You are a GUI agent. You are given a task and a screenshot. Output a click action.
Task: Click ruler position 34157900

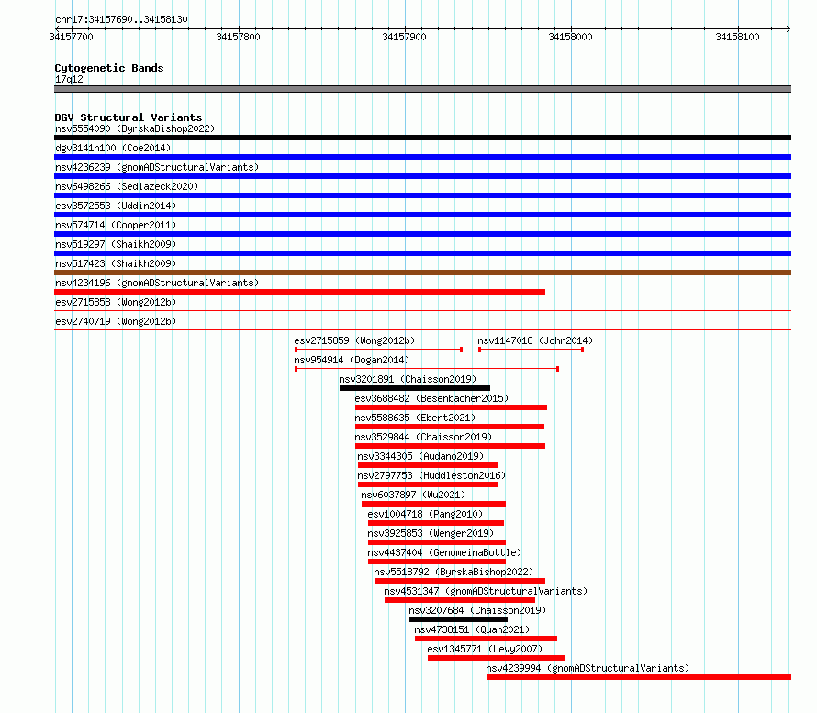click(404, 37)
